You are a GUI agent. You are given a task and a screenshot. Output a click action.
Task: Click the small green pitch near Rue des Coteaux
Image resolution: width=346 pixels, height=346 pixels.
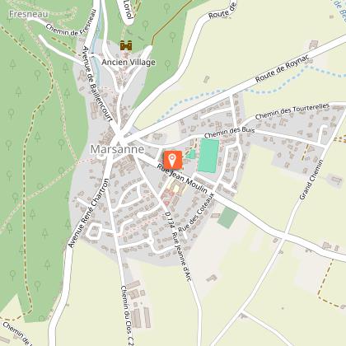(x=227, y=217)
